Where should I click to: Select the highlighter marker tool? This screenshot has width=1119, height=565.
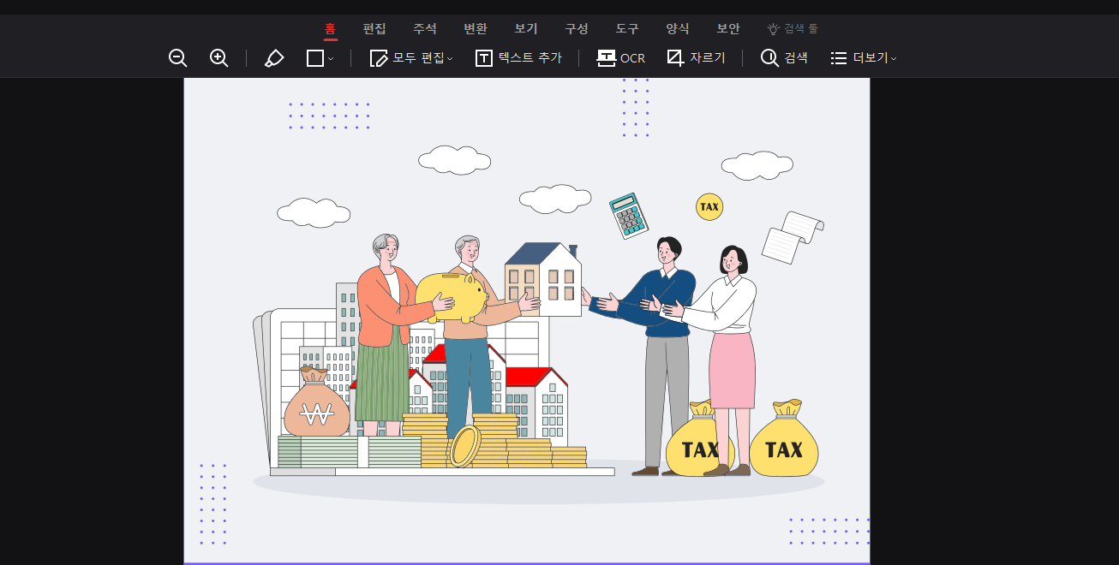(274, 58)
